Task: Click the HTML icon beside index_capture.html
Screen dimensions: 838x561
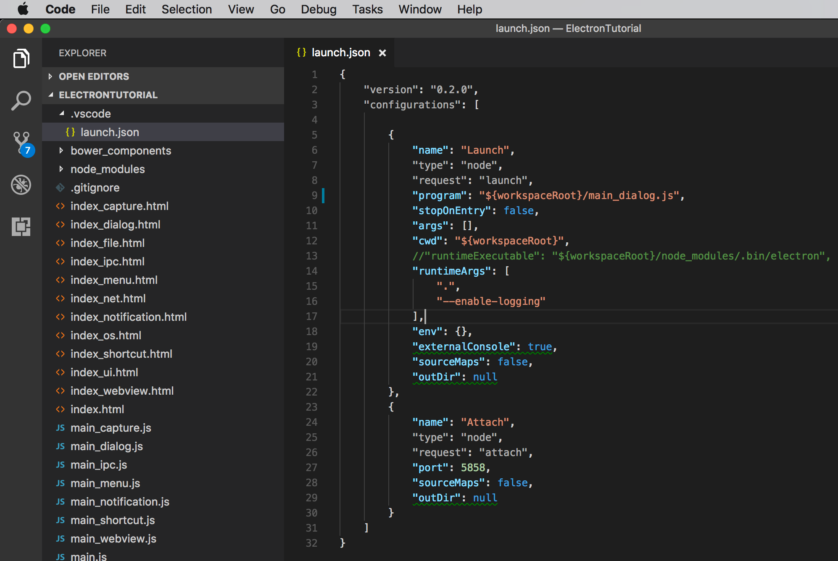Action: pyautogui.click(x=61, y=206)
